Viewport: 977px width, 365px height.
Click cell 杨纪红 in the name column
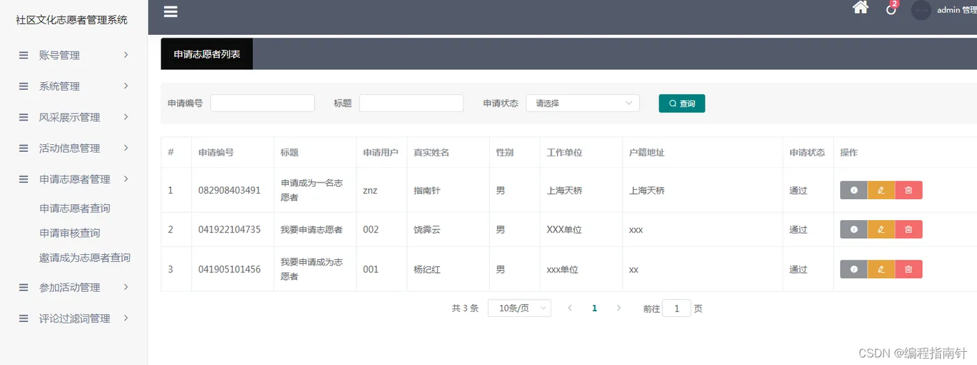coord(427,269)
